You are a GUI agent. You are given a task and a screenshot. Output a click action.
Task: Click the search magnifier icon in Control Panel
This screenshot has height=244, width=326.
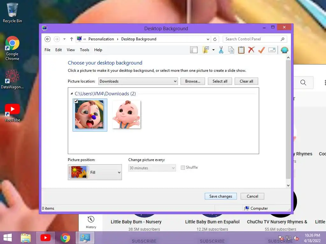pos(283,39)
